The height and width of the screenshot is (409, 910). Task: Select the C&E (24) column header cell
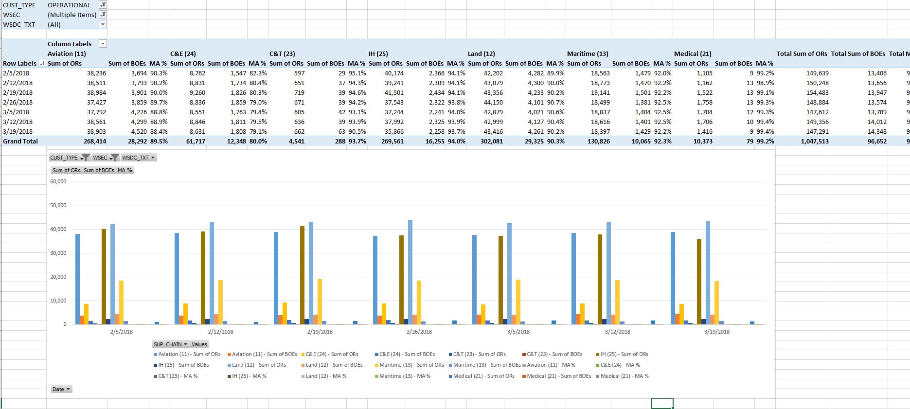click(x=183, y=53)
